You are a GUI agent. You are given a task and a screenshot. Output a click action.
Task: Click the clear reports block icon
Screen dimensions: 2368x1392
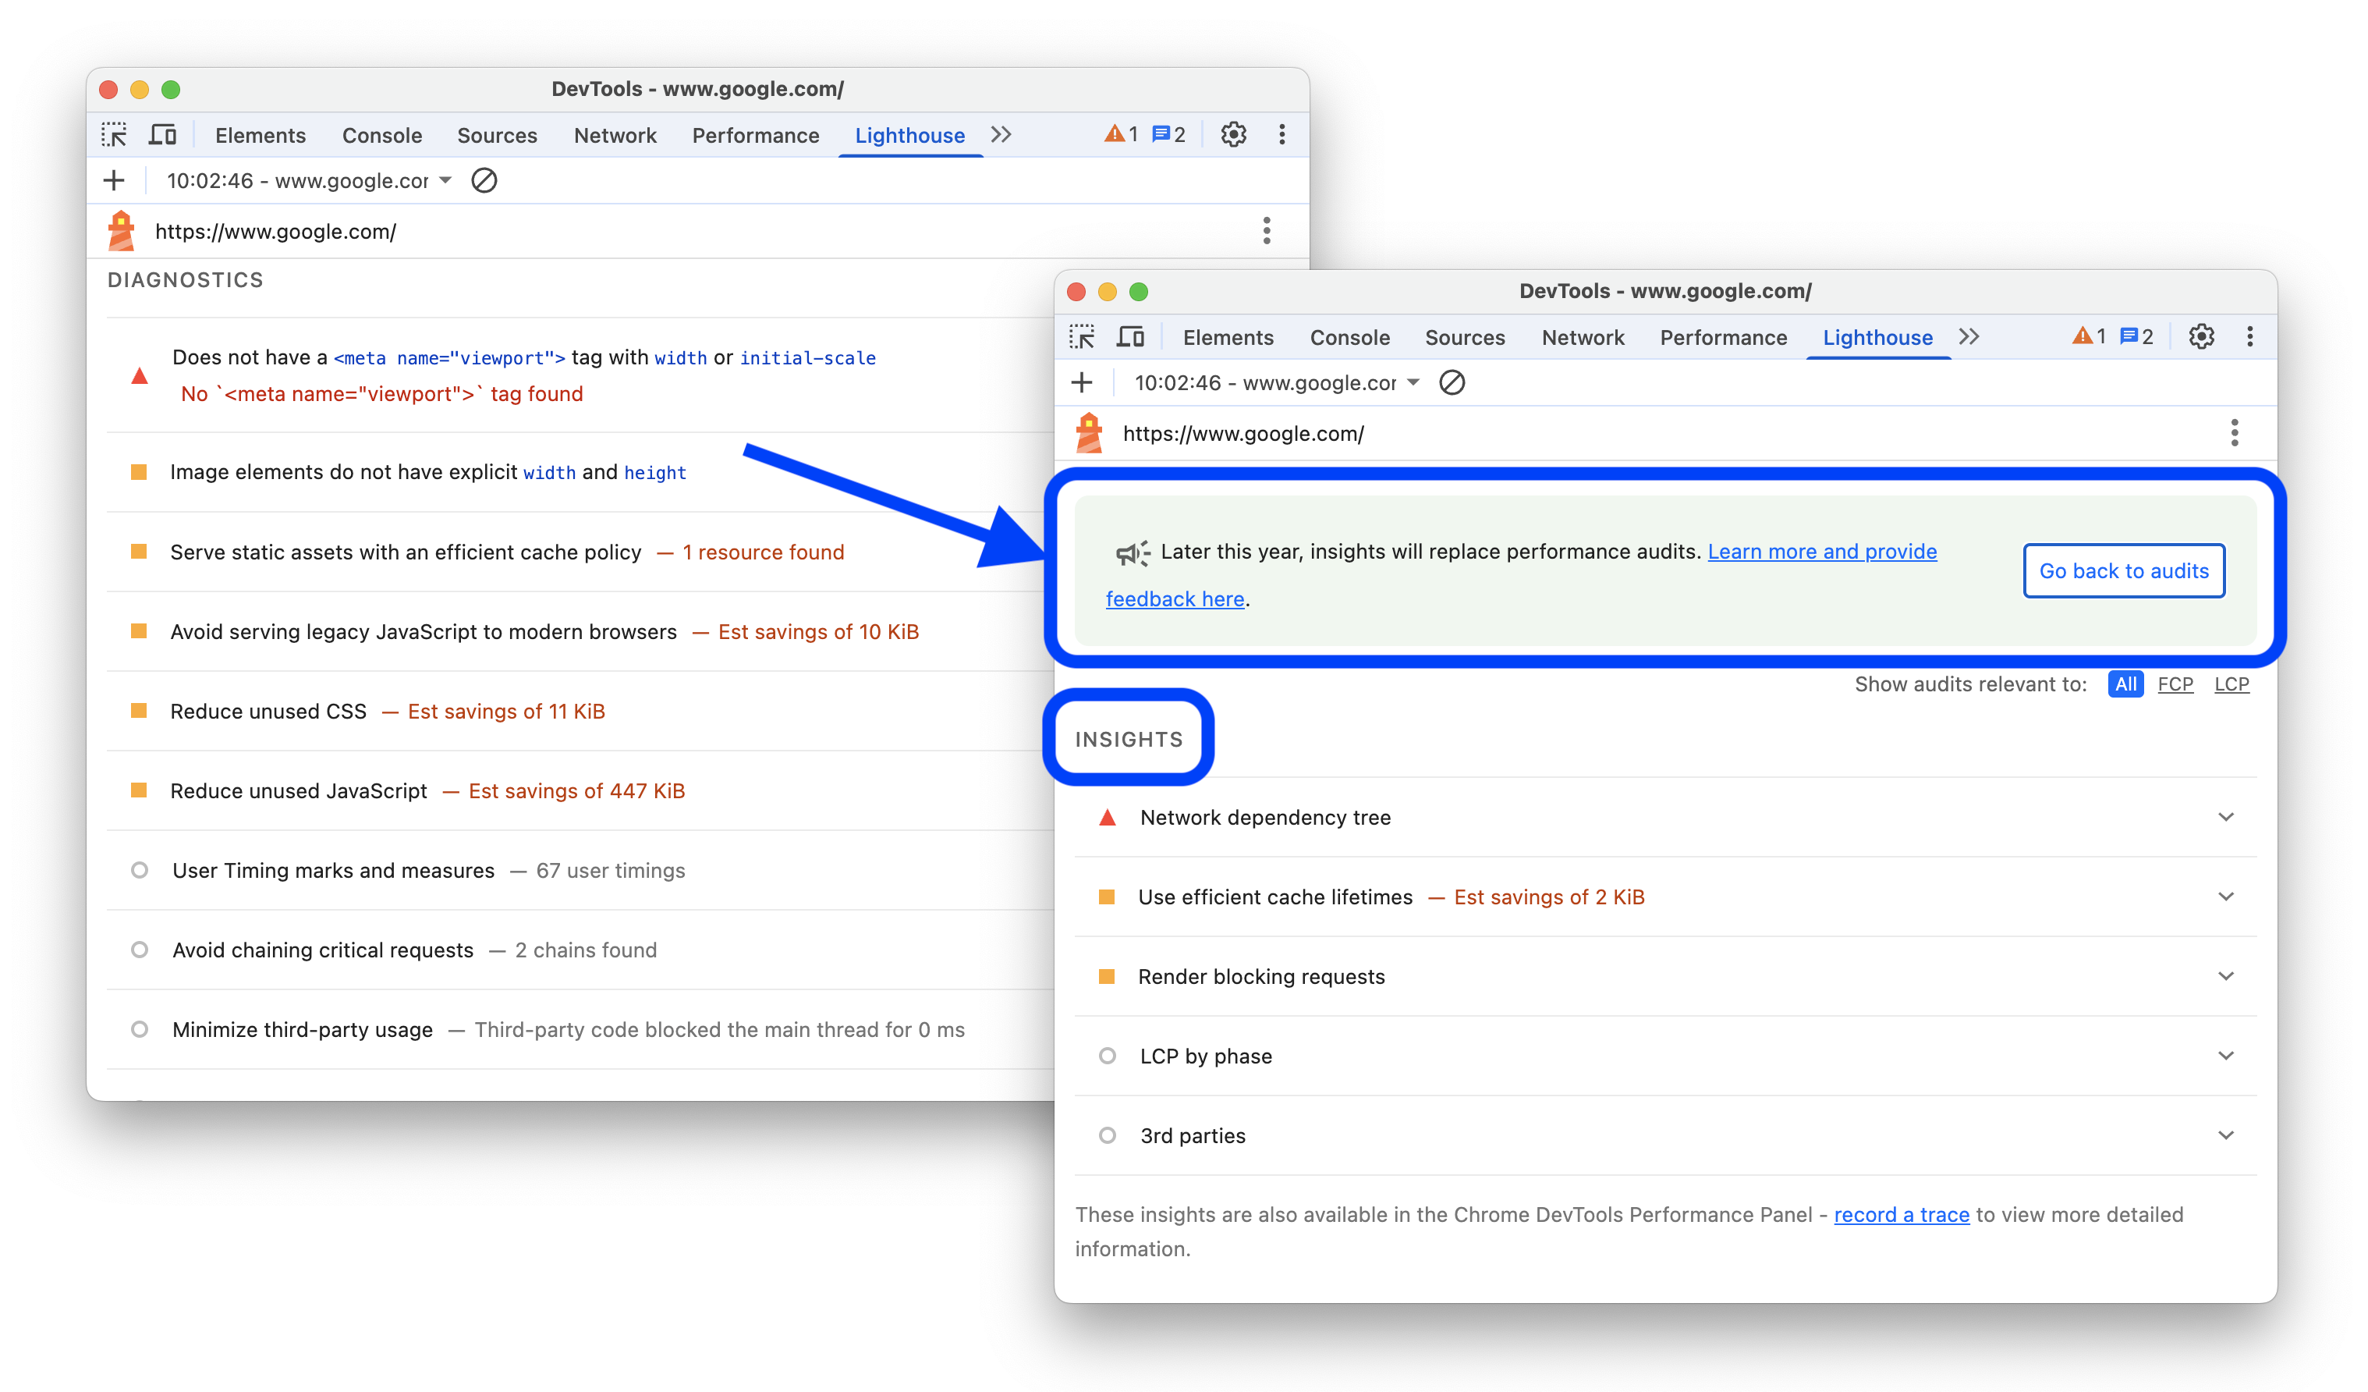click(x=1452, y=382)
